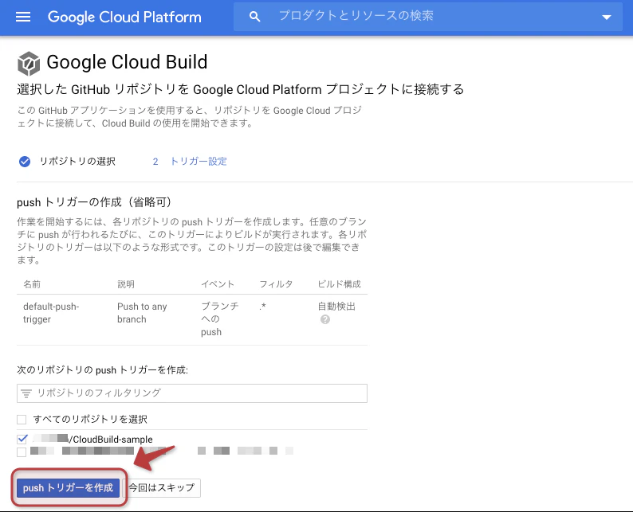This screenshot has height=512, width=633.
Task: Click the 説明 column header
Action: point(126,284)
